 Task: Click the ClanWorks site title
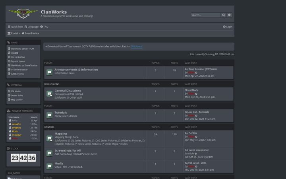coord(54,12)
